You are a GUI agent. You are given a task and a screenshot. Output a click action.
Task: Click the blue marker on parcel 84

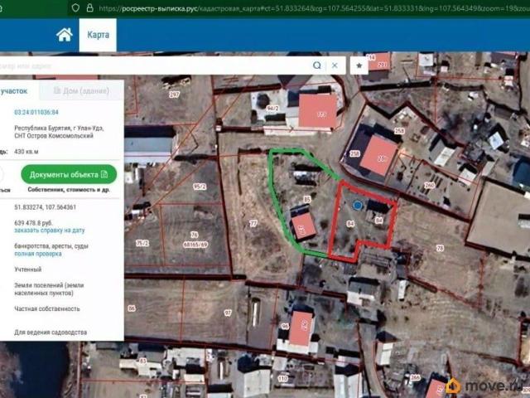click(357, 205)
